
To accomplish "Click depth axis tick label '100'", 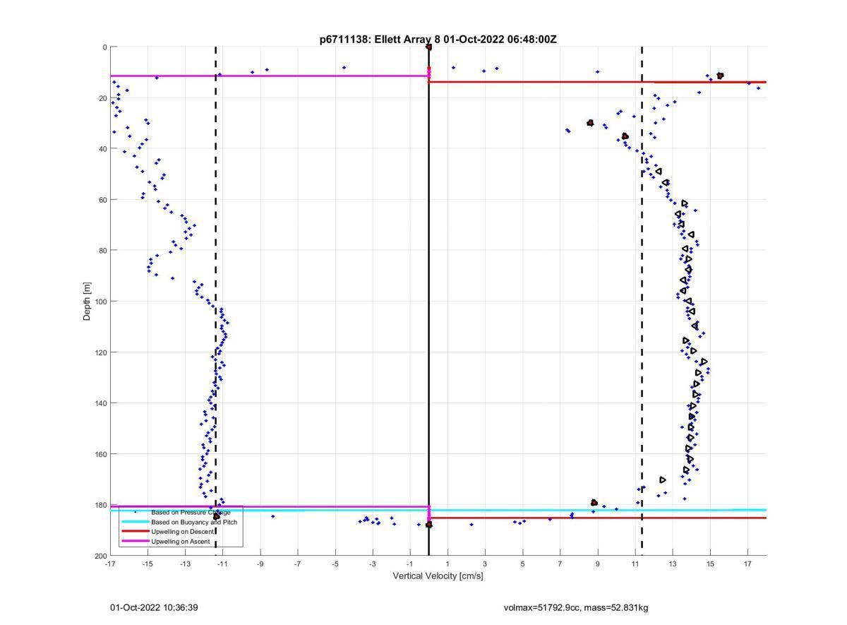I will point(100,302).
